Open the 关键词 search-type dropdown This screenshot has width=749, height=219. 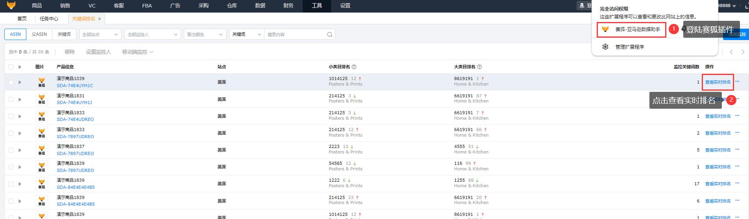(x=246, y=35)
